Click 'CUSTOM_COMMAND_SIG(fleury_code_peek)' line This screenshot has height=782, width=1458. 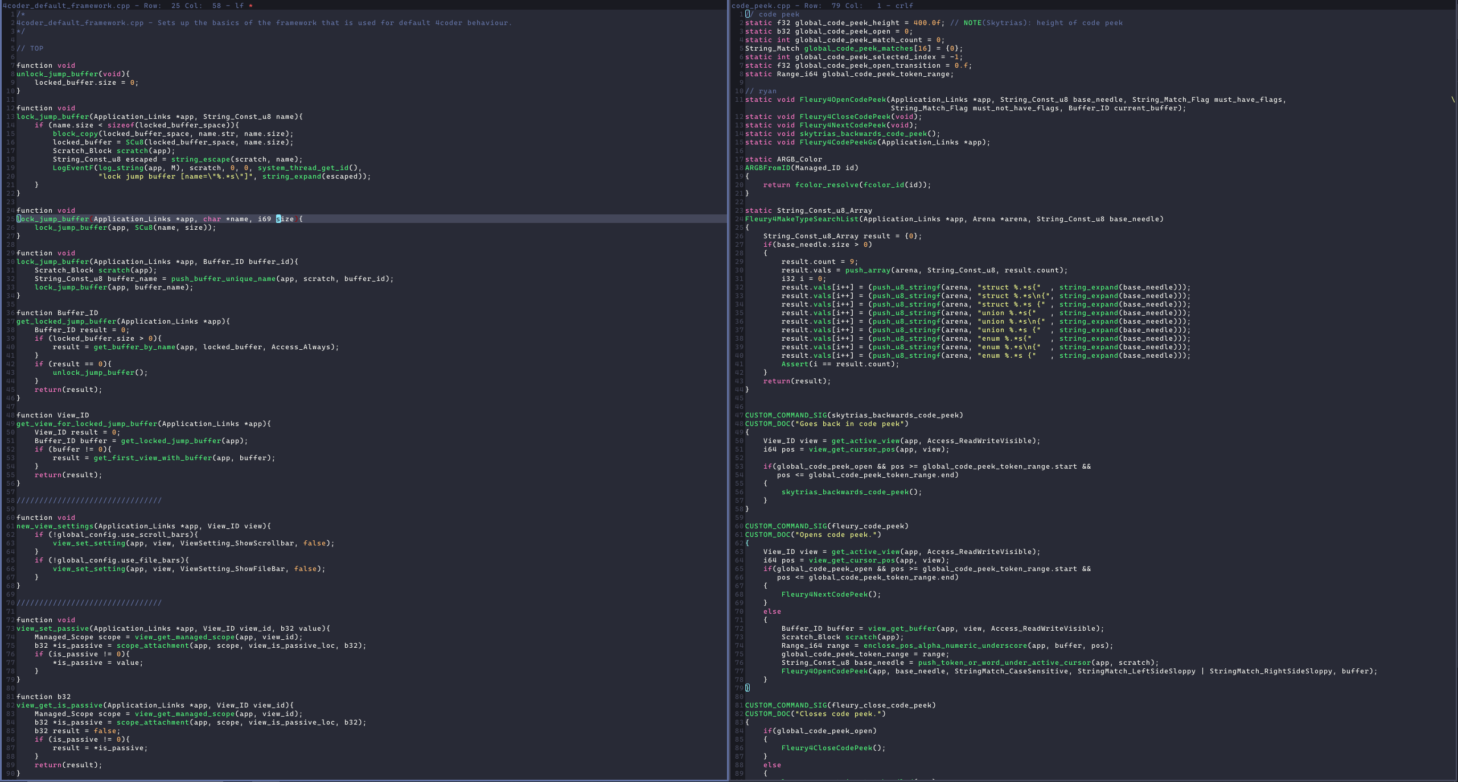[x=827, y=526]
